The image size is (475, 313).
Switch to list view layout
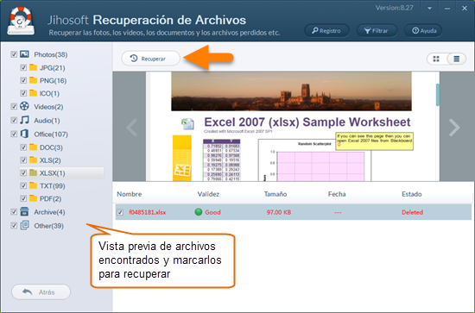[457, 59]
